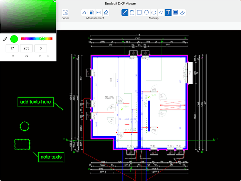Click the measurement eraser icon
The height and width of the screenshot is (181, 241).
click(106, 12)
